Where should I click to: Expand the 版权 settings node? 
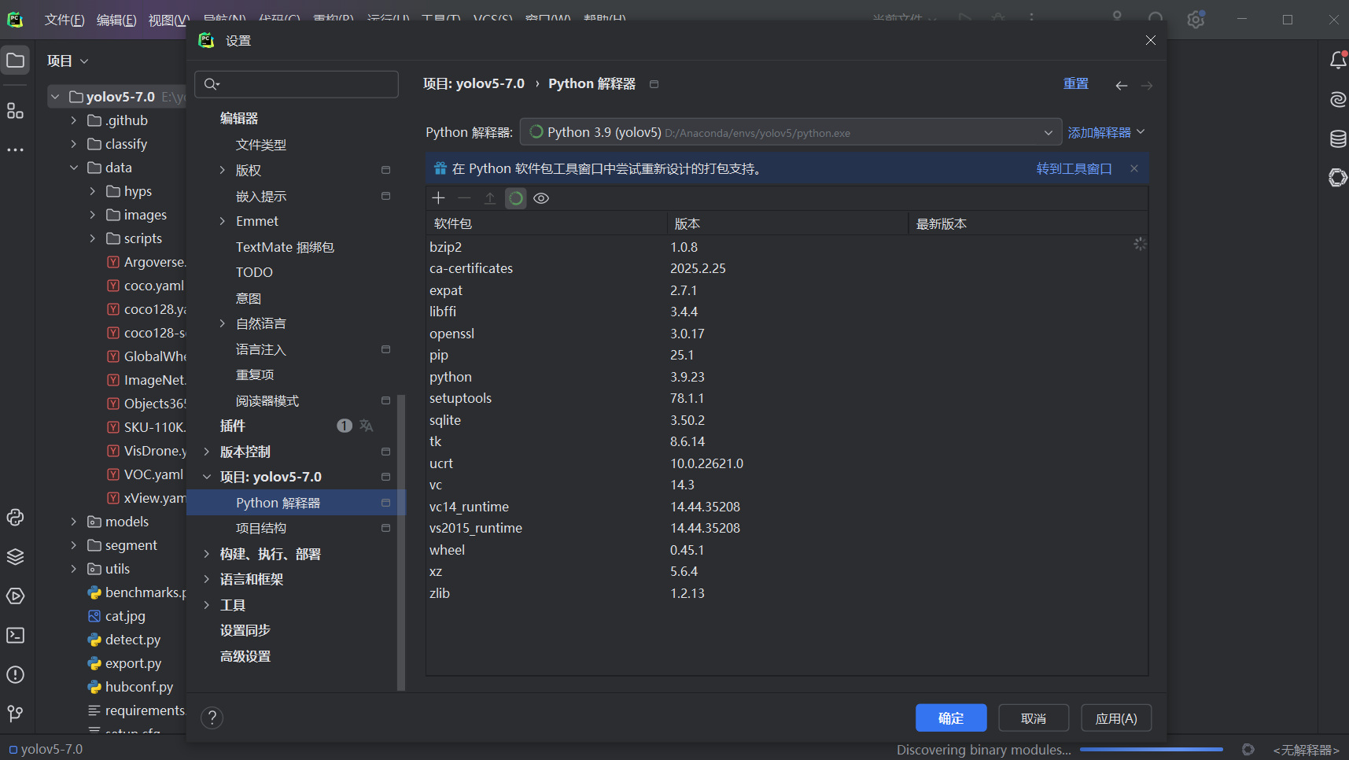[x=223, y=170]
